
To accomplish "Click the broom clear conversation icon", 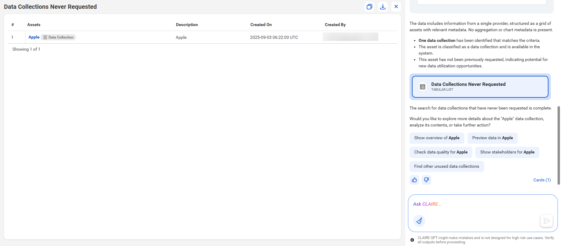I will (x=419, y=221).
